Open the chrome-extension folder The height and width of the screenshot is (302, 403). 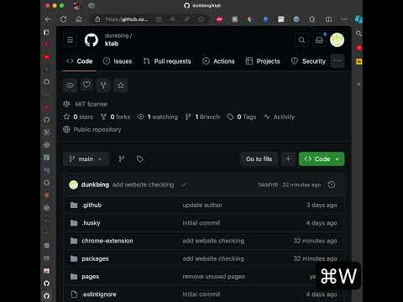coord(107,241)
